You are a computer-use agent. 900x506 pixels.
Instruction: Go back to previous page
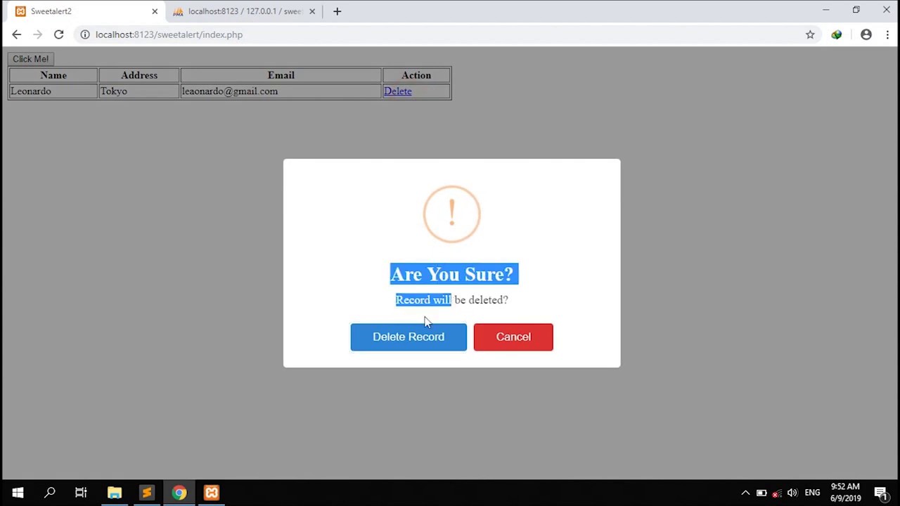(x=17, y=34)
